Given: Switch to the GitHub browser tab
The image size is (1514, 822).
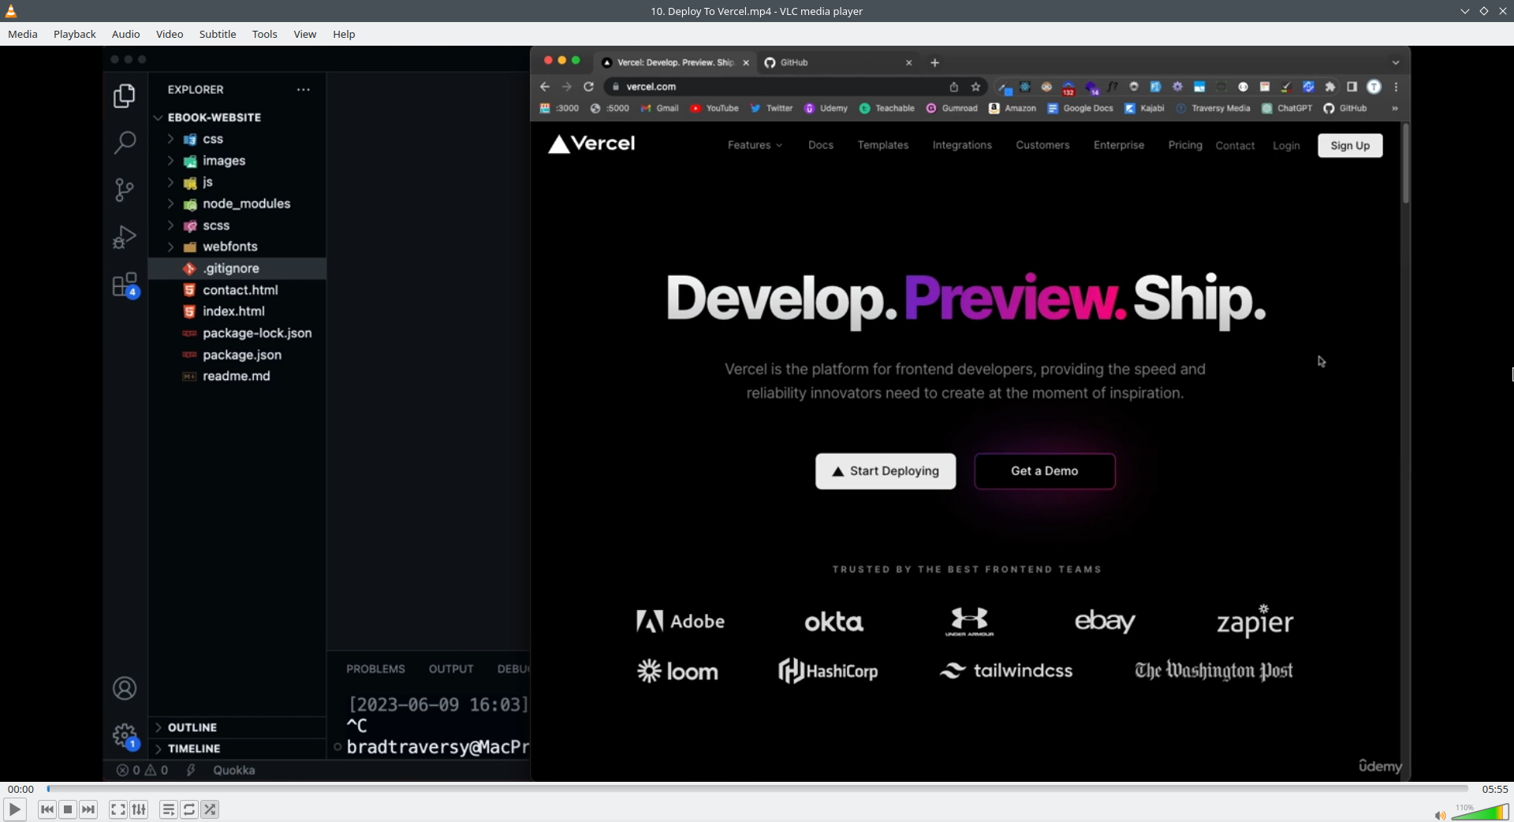Looking at the screenshot, I should point(838,62).
